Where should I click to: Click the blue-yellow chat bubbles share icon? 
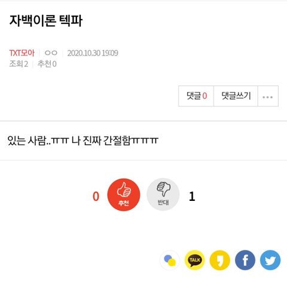point(170,260)
